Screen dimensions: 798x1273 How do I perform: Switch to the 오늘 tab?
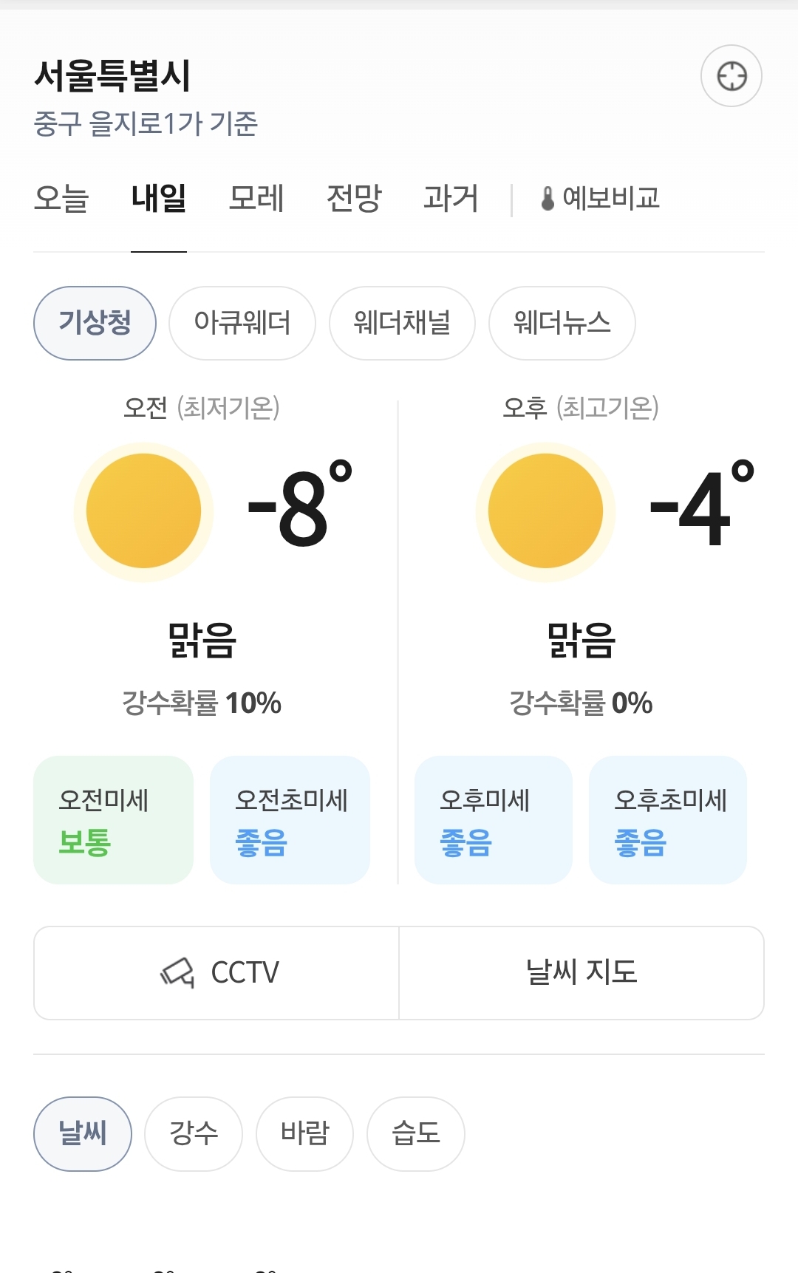pyautogui.click(x=61, y=198)
